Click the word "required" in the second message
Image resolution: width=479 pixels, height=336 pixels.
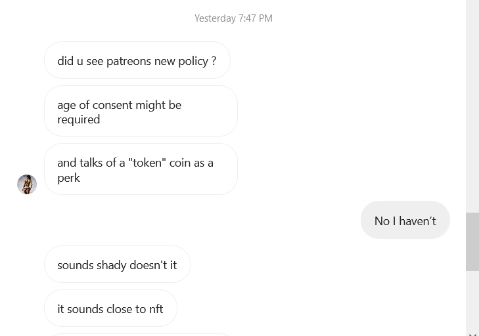[78, 119]
